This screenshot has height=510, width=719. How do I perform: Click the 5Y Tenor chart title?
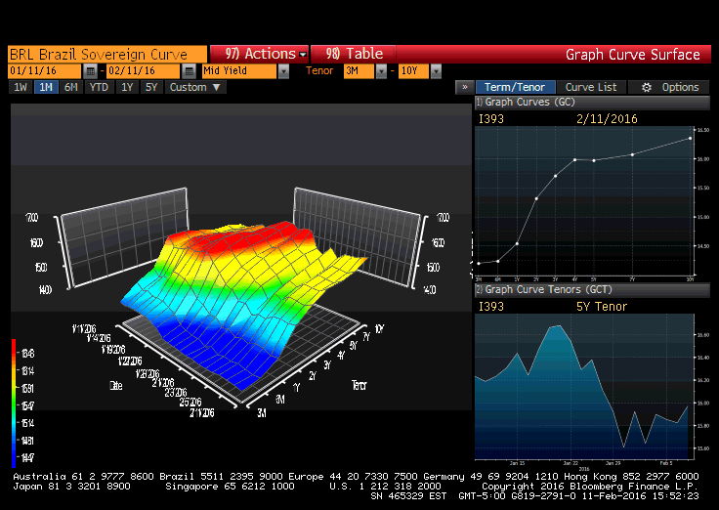(601, 307)
